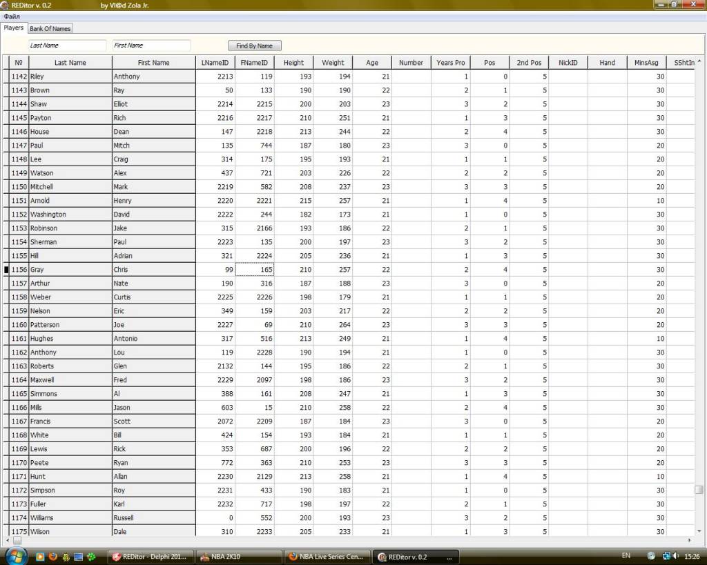Click the EN language indicator in taskbar

tap(626, 556)
